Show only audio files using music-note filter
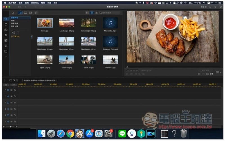 [36, 13]
